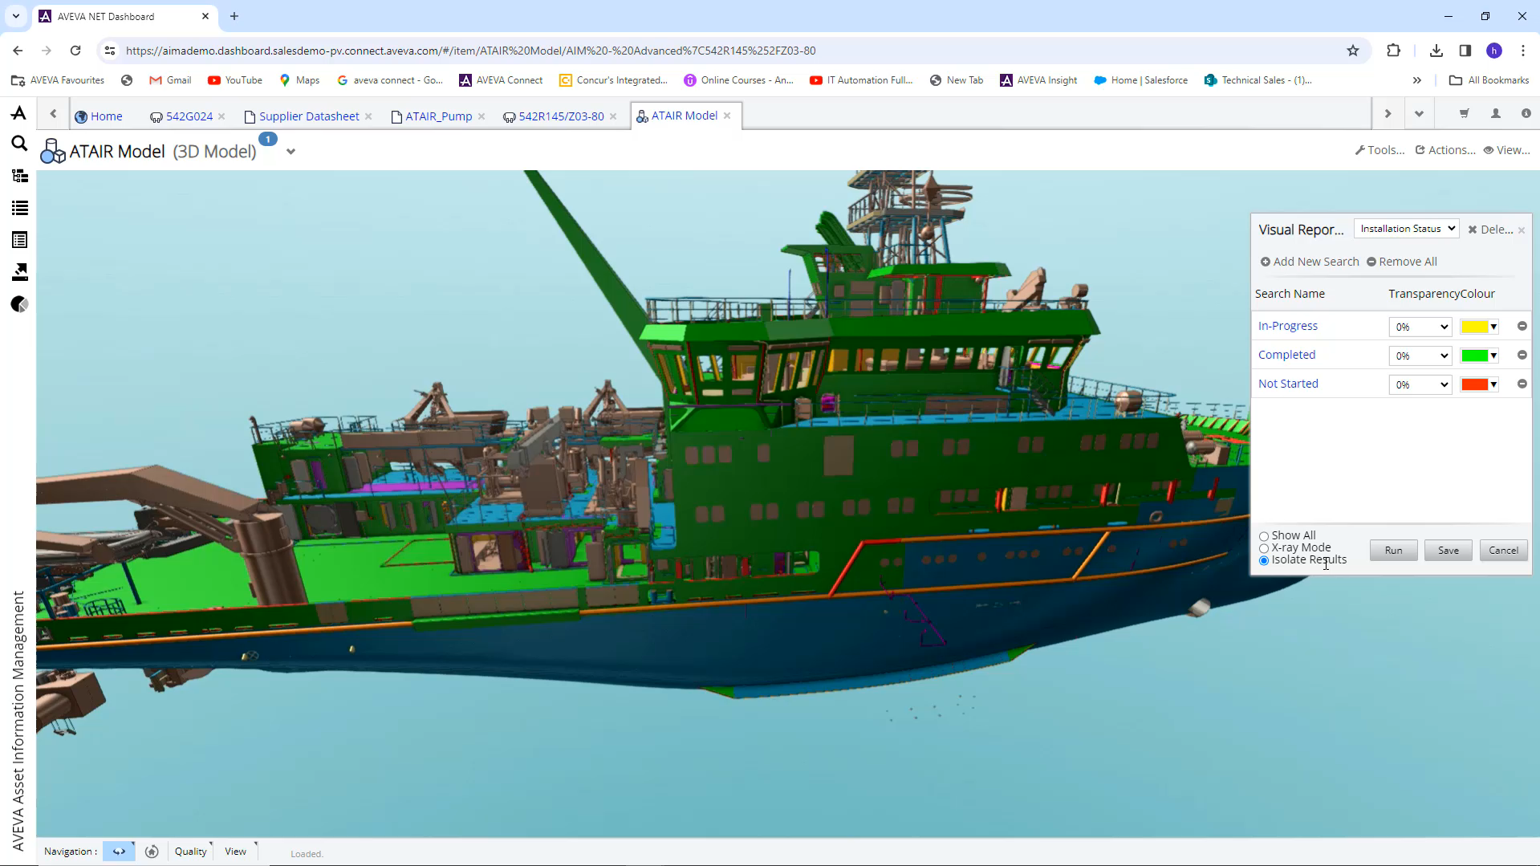The width and height of the screenshot is (1540, 866).
Task: Open the Quality dropdown menu
Action: click(191, 852)
